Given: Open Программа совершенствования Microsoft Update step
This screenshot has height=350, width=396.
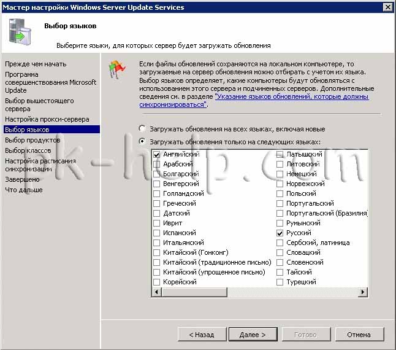Looking at the screenshot, I should pyautogui.click(x=50, y=82).
